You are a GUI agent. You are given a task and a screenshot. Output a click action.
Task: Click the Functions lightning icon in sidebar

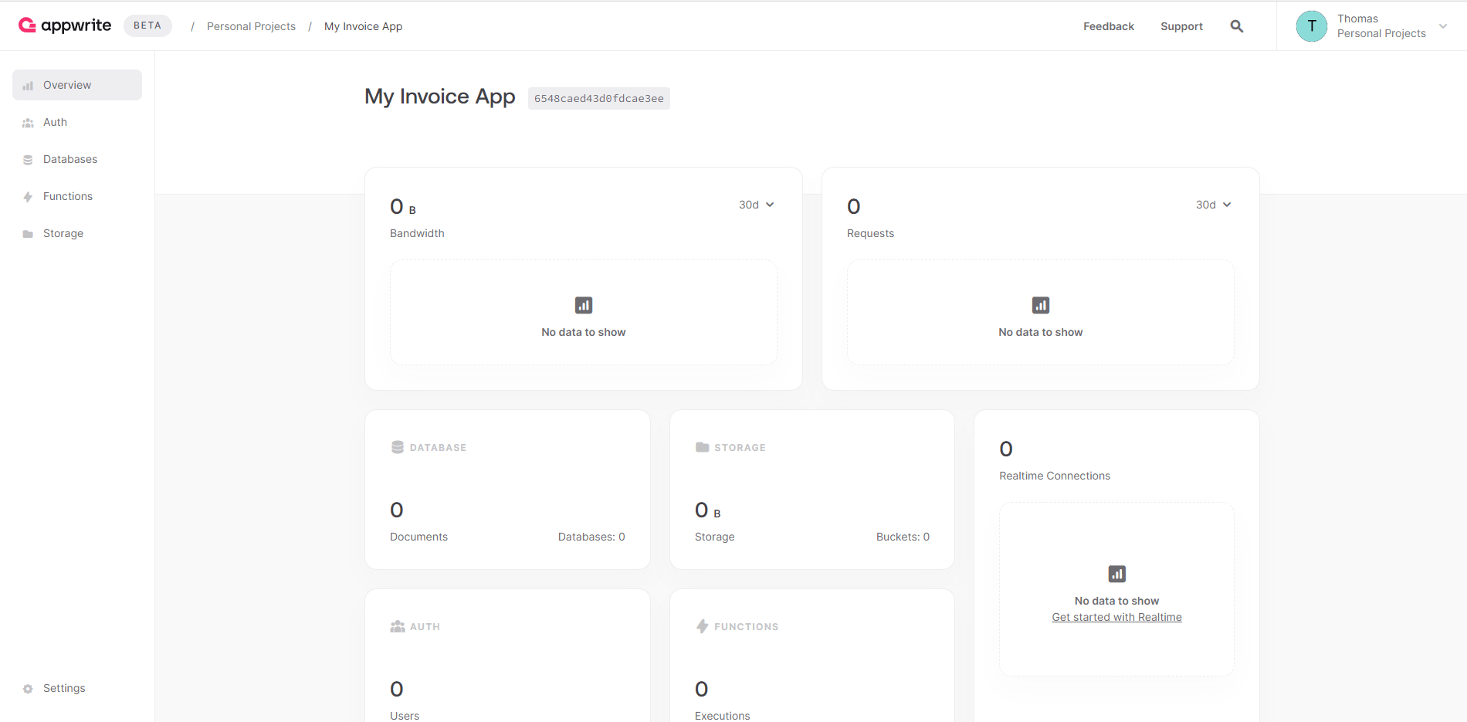point(28,197)
